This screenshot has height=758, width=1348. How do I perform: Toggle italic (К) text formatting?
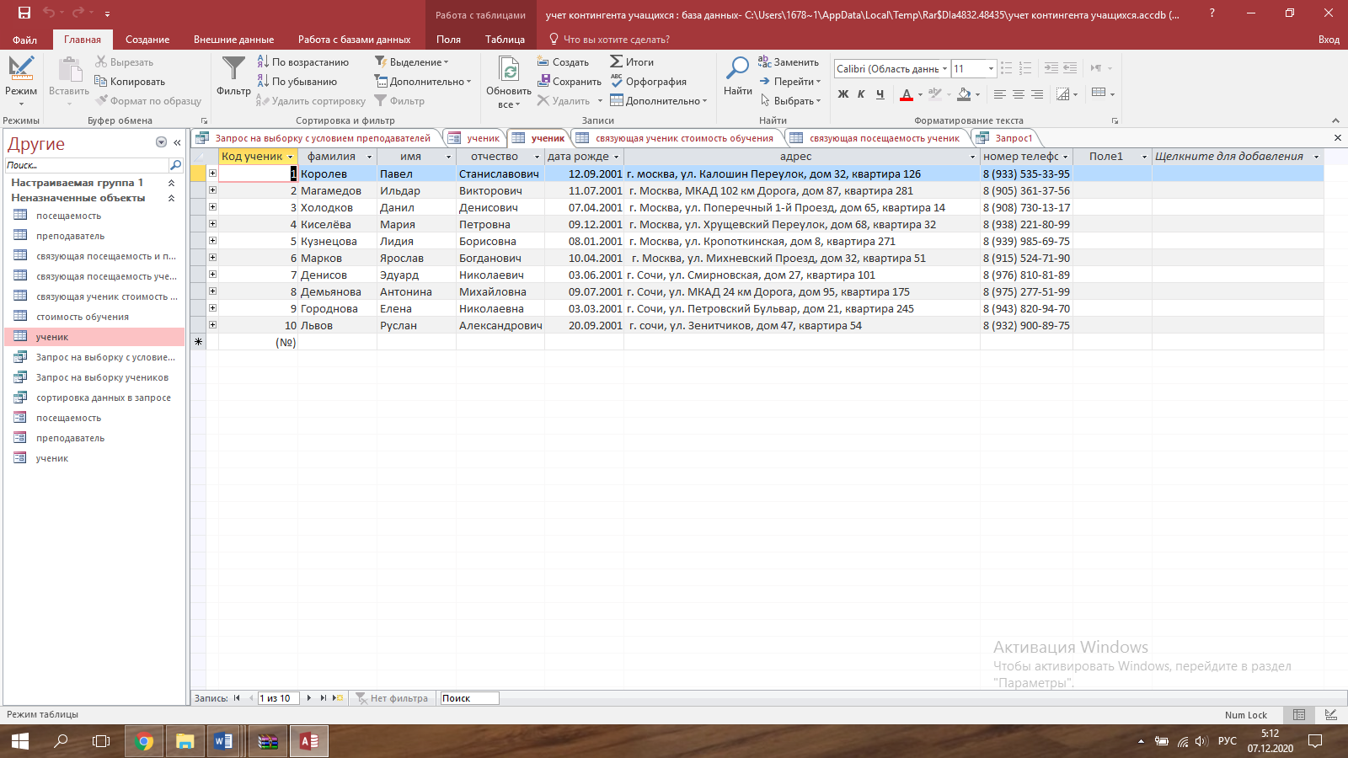pyautogui.click(x=861, y=94)
